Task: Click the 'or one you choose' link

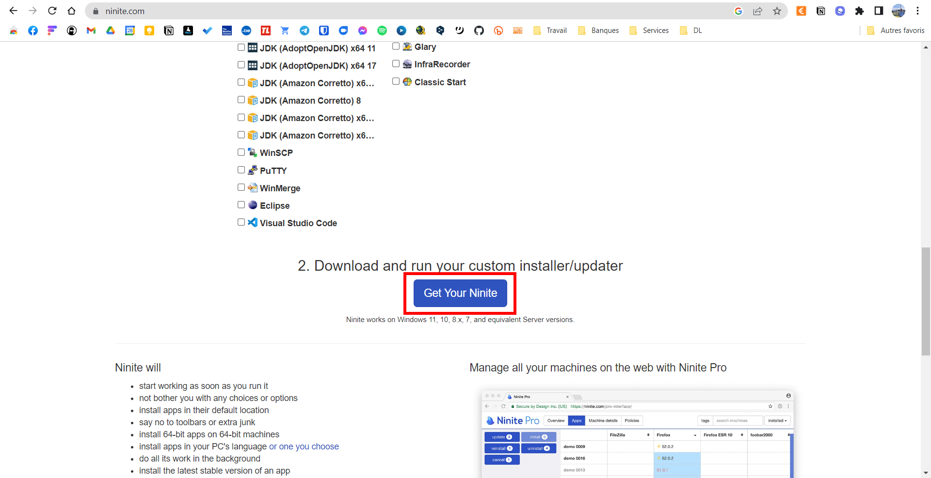Action: click(x=304, y=446)
